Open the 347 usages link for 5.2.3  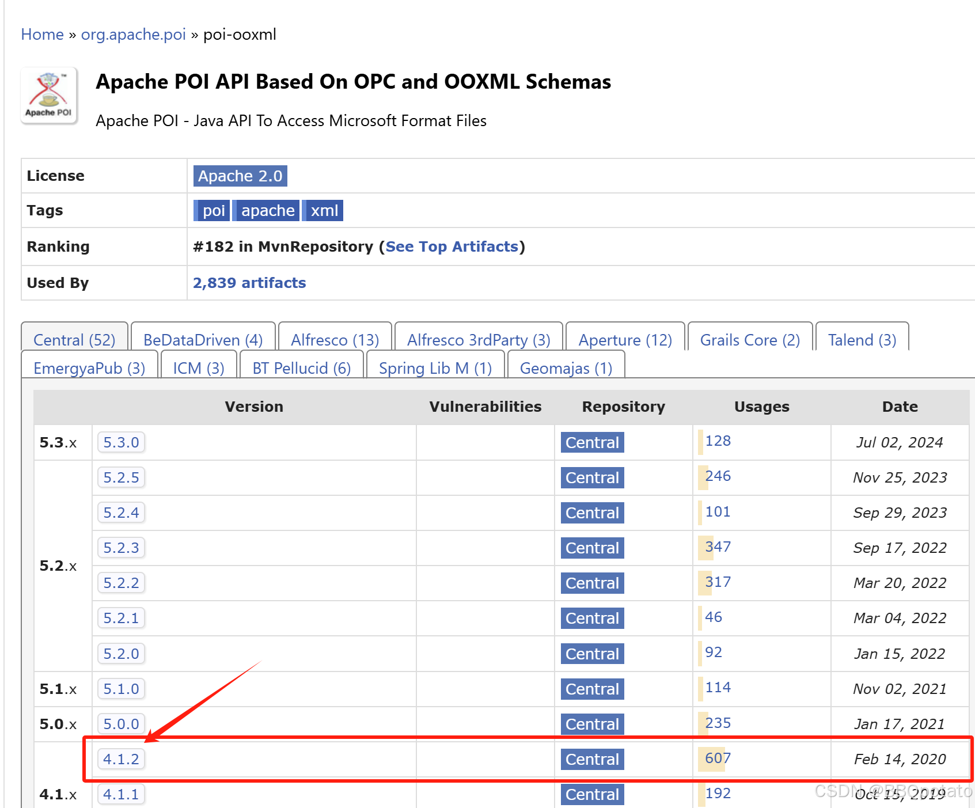718,547
